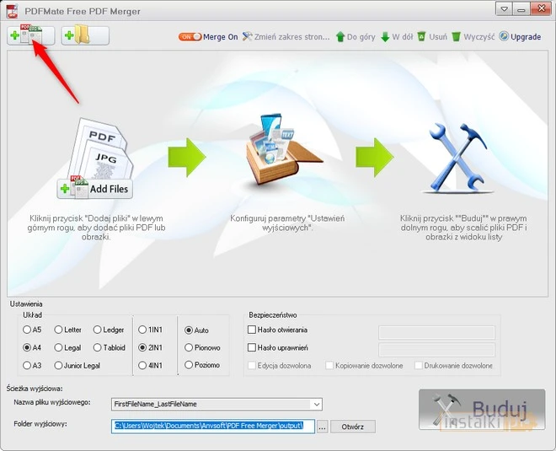Click Wyczyść to clear the list
Viewport: 556px width, 451px height.
pyautogui.click(x=473, y=37)
